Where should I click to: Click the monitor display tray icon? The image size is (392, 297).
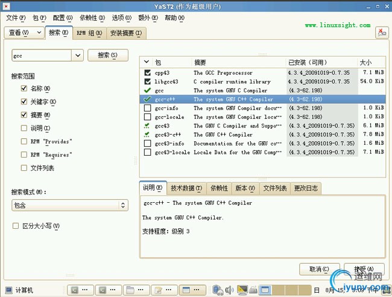242,290
